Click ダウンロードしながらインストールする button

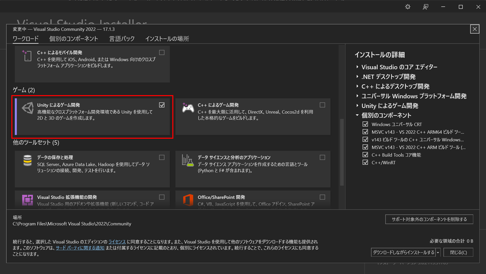[403, 252]
